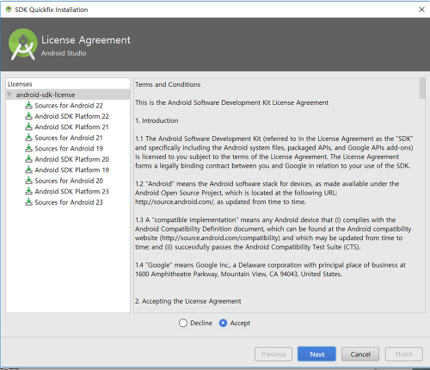The width and height of the screenshot is (430, 370).
Task: Click download icon beside Android SDK Platform 23
Action: (28, 191)
